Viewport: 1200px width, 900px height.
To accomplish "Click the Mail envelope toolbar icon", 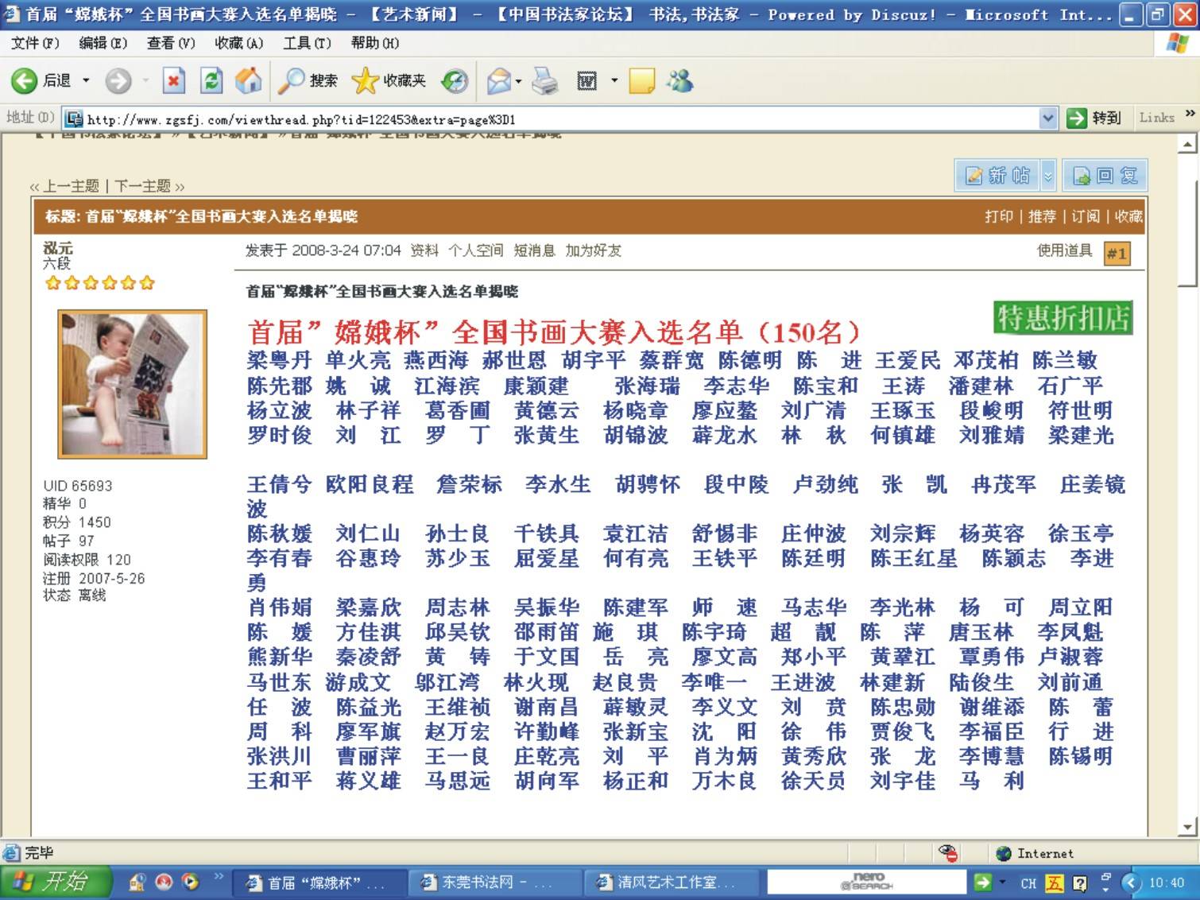I will click(x=498, y=80).
